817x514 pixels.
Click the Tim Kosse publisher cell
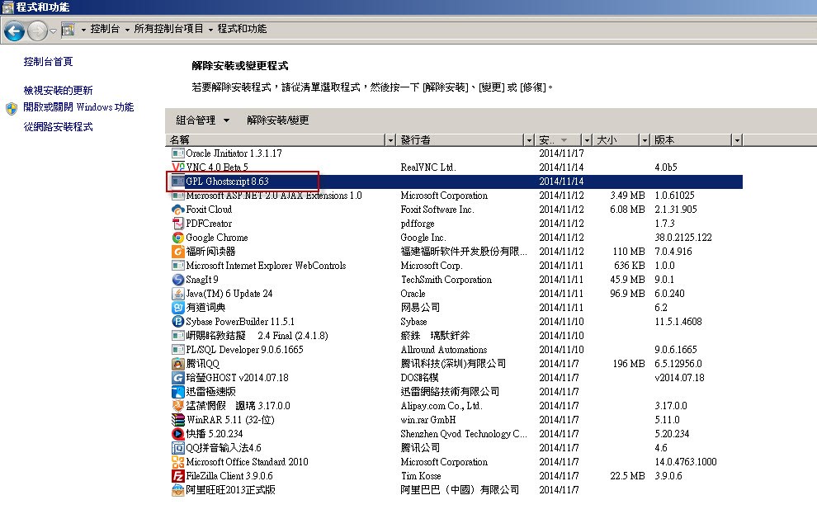(421, 476)
